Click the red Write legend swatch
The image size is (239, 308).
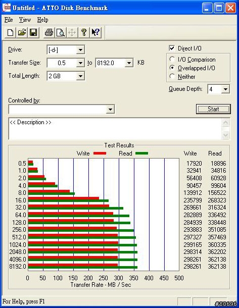100,153
